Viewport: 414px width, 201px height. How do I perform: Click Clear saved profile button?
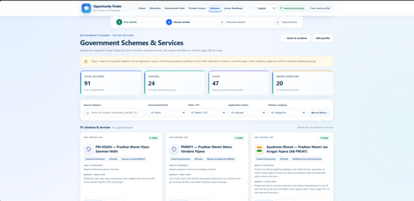[320, 8]
